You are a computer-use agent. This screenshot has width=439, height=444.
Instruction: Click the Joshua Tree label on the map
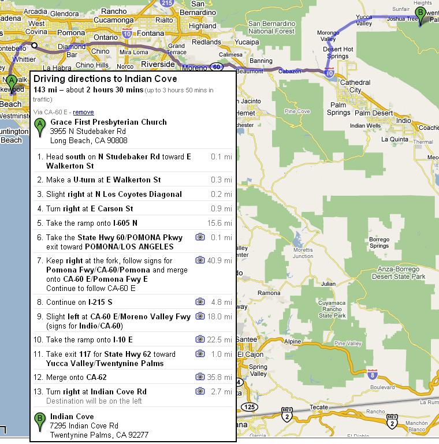[403, 19]
